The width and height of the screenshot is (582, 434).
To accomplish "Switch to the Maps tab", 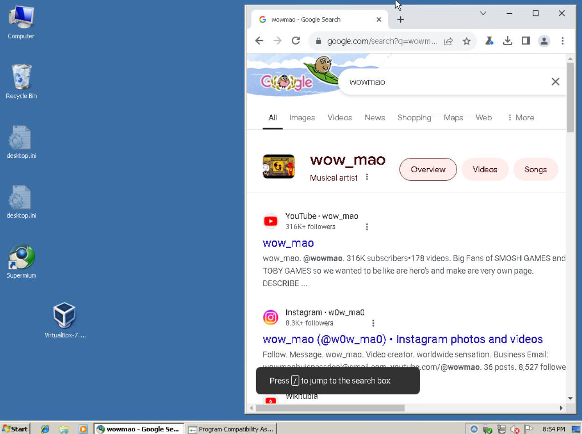I will coord(453,118).
